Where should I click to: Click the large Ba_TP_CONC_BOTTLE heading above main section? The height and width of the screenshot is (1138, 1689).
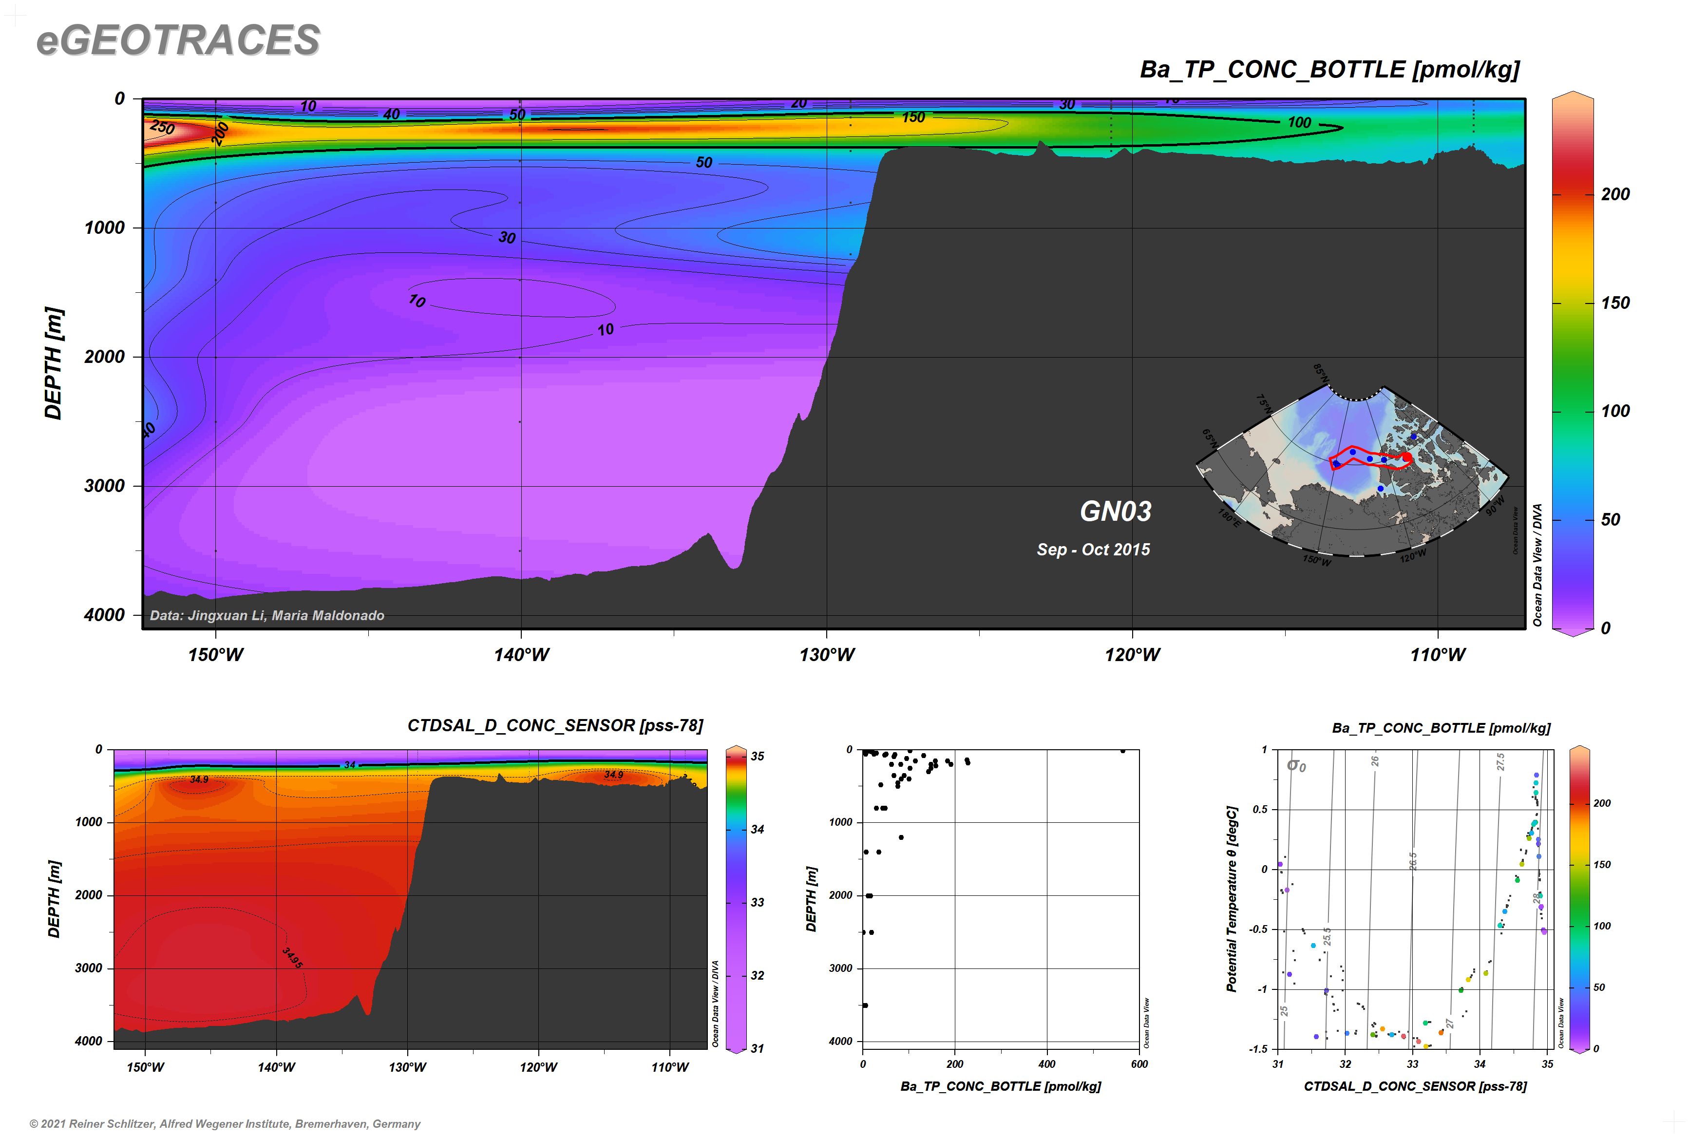[x=1329, y=70]
